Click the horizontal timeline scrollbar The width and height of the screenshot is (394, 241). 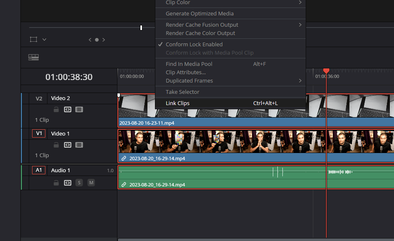point(256,239)
